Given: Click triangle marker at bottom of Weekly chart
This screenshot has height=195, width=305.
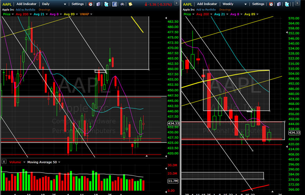Looking at the screenshot, I should [x=272, y=192].
